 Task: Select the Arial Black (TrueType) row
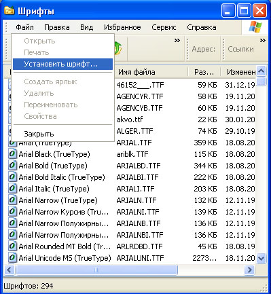(x=132, y=154)
